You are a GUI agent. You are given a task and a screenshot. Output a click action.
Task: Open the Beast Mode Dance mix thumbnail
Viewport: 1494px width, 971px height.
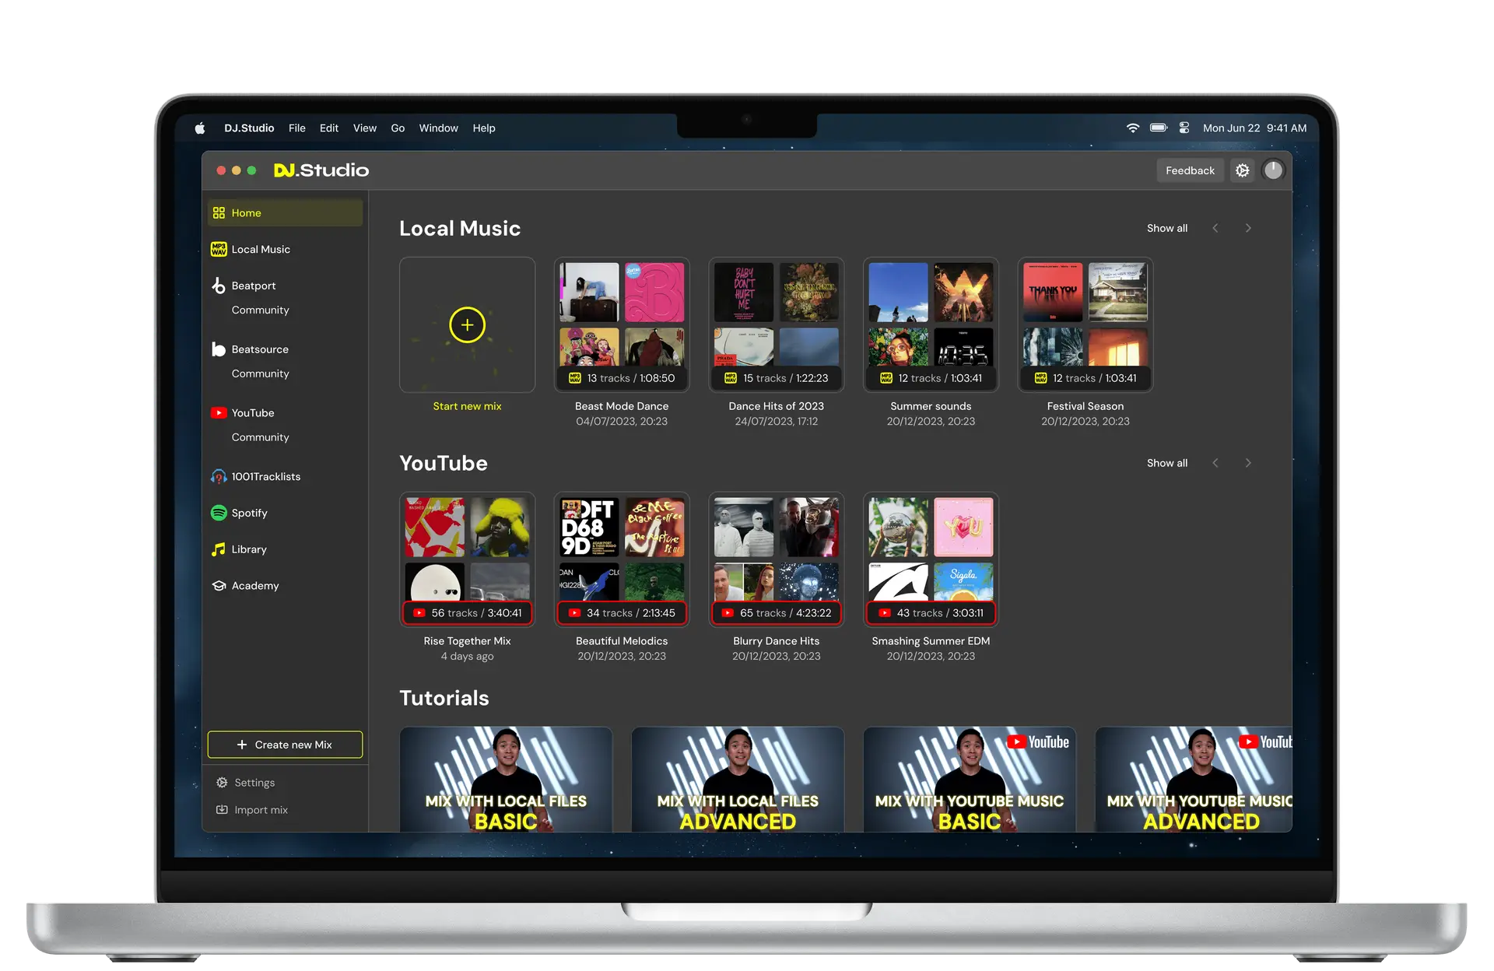pos(622,324)
